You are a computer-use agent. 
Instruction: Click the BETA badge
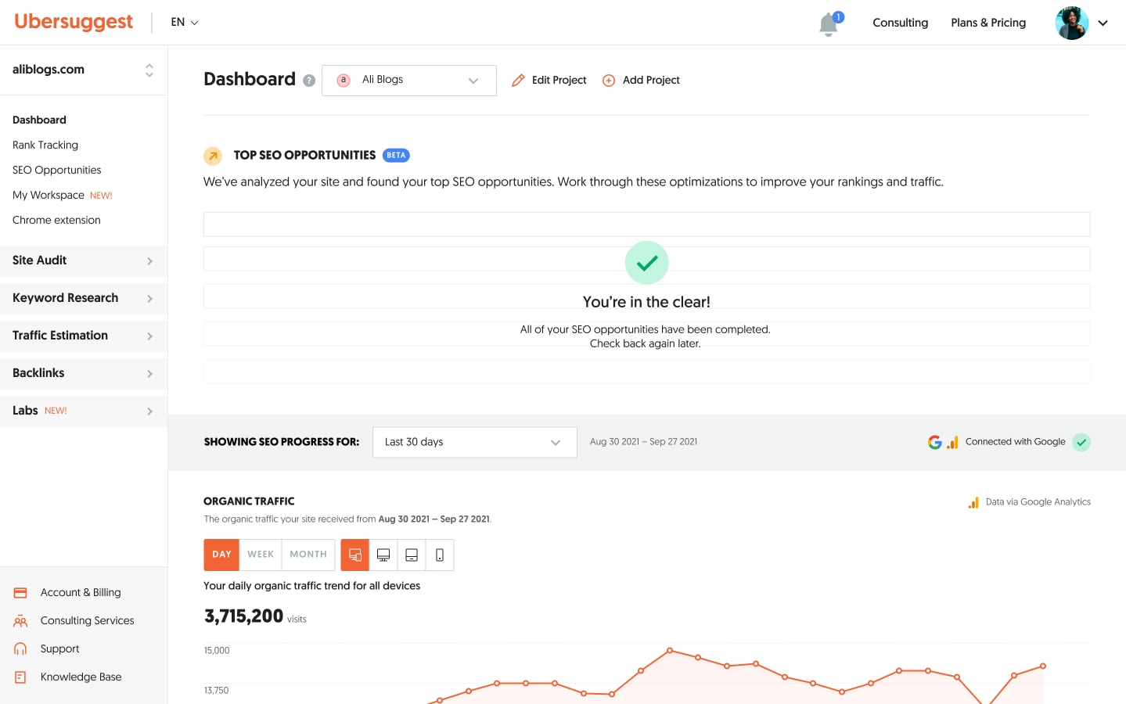[x=396, y=155]
